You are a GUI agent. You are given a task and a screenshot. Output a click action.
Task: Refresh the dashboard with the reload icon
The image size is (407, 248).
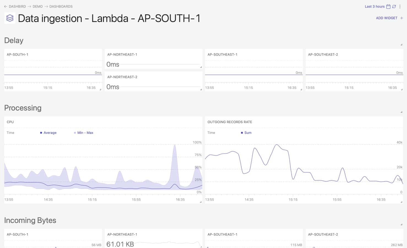point(394,6)
